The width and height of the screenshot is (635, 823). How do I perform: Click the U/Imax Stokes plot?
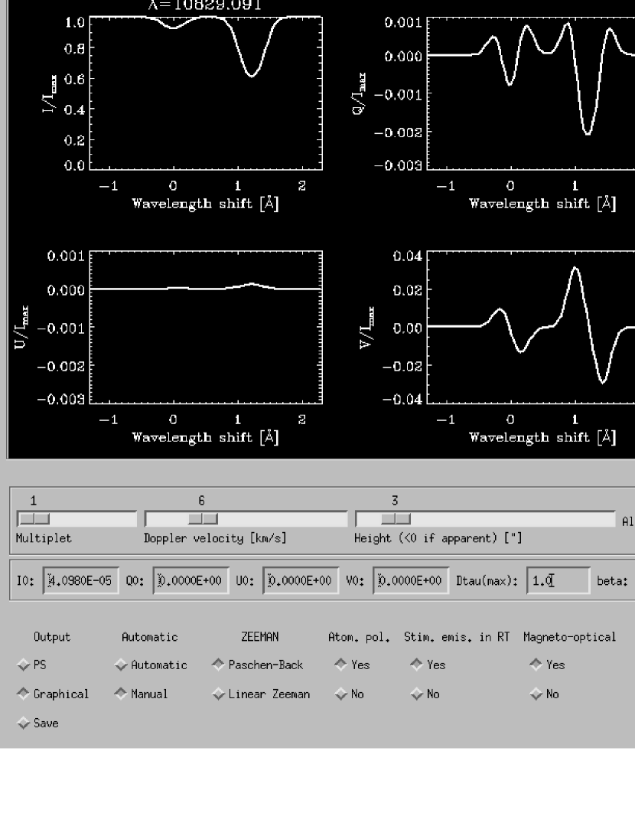(206, 327)
